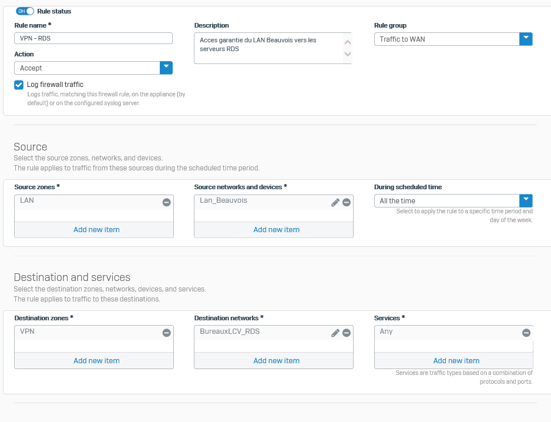The height and width of the screenshot is (422, 551).
Task: Open During scheduled time dropdown
Action: 453,201
